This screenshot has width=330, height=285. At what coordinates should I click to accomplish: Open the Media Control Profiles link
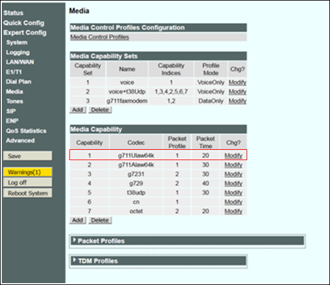point(99,37)
